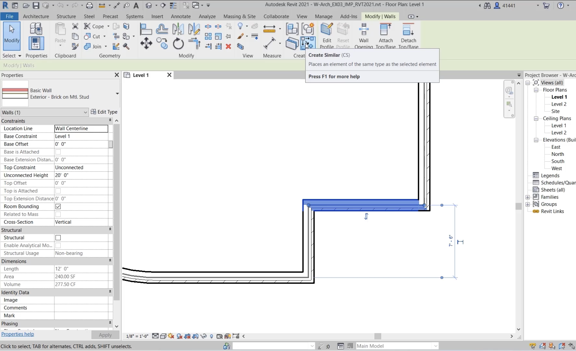
Task: Toggle Enable Analytical Model checkbox
Action: click(58, 245)
